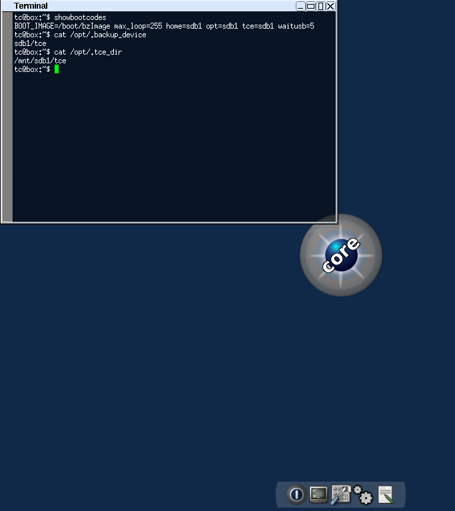This screenshot has width=455, height=511.
Task: Click the Exit power icon in the dock
Action: [296, 494]
